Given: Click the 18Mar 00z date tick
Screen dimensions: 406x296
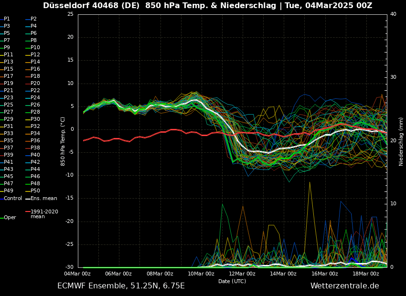Looking at the screenshot, I should (365, 274).
